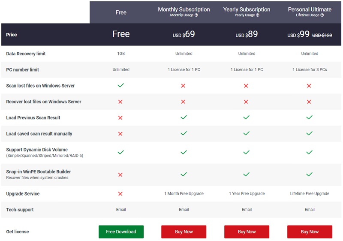
Task: Click the Yearly checkmark for Snap-in WinPE Bootable Builder
Action: pyautogui.click(x=246, y=174)
